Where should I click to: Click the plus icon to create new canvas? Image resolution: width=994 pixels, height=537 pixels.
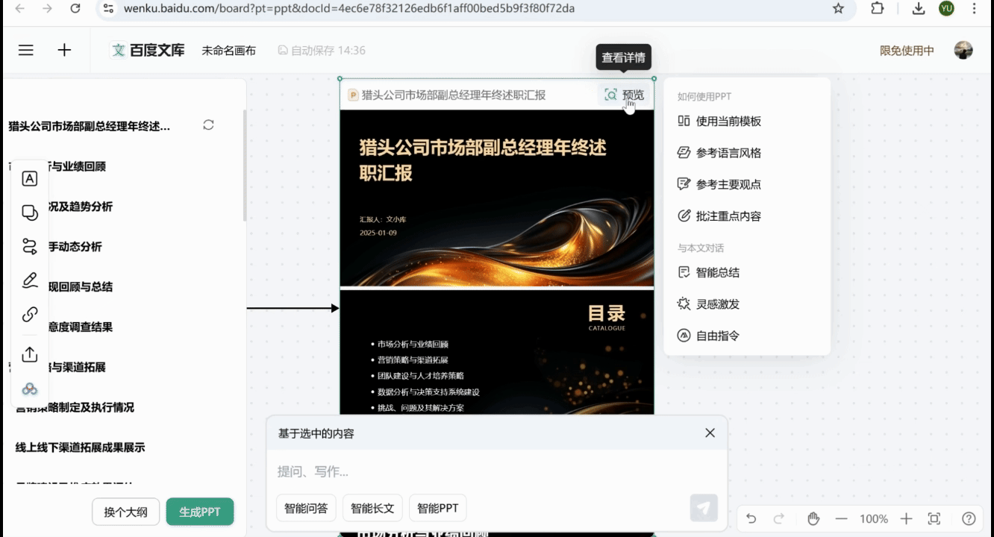65,51
